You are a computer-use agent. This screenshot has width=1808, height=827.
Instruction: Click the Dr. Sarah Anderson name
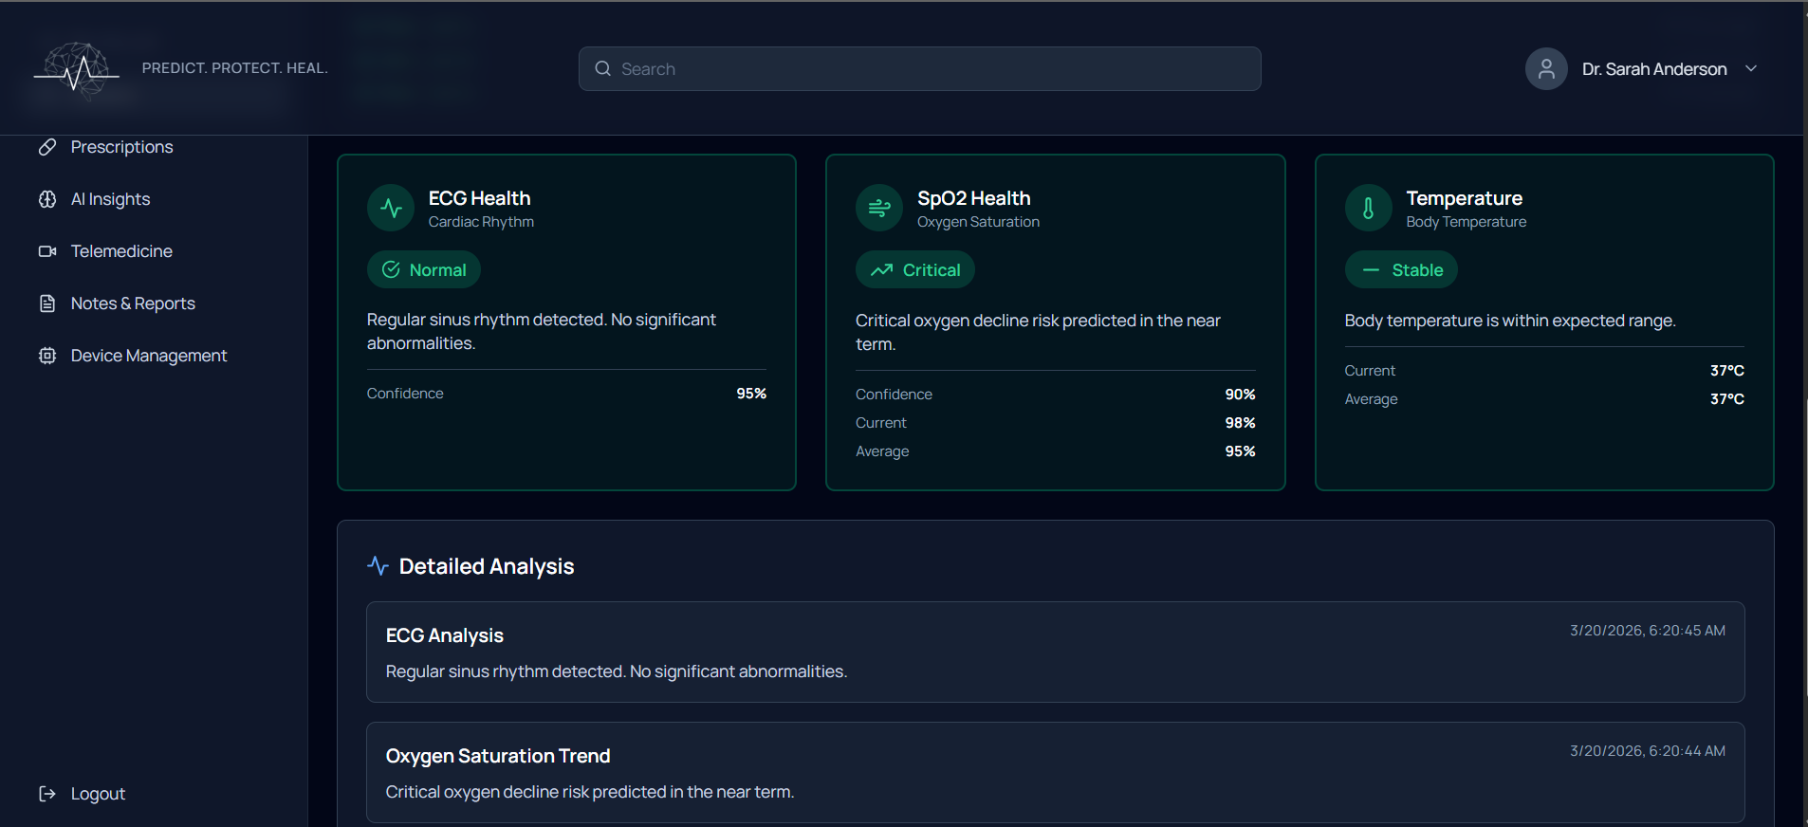[1654, 69]
